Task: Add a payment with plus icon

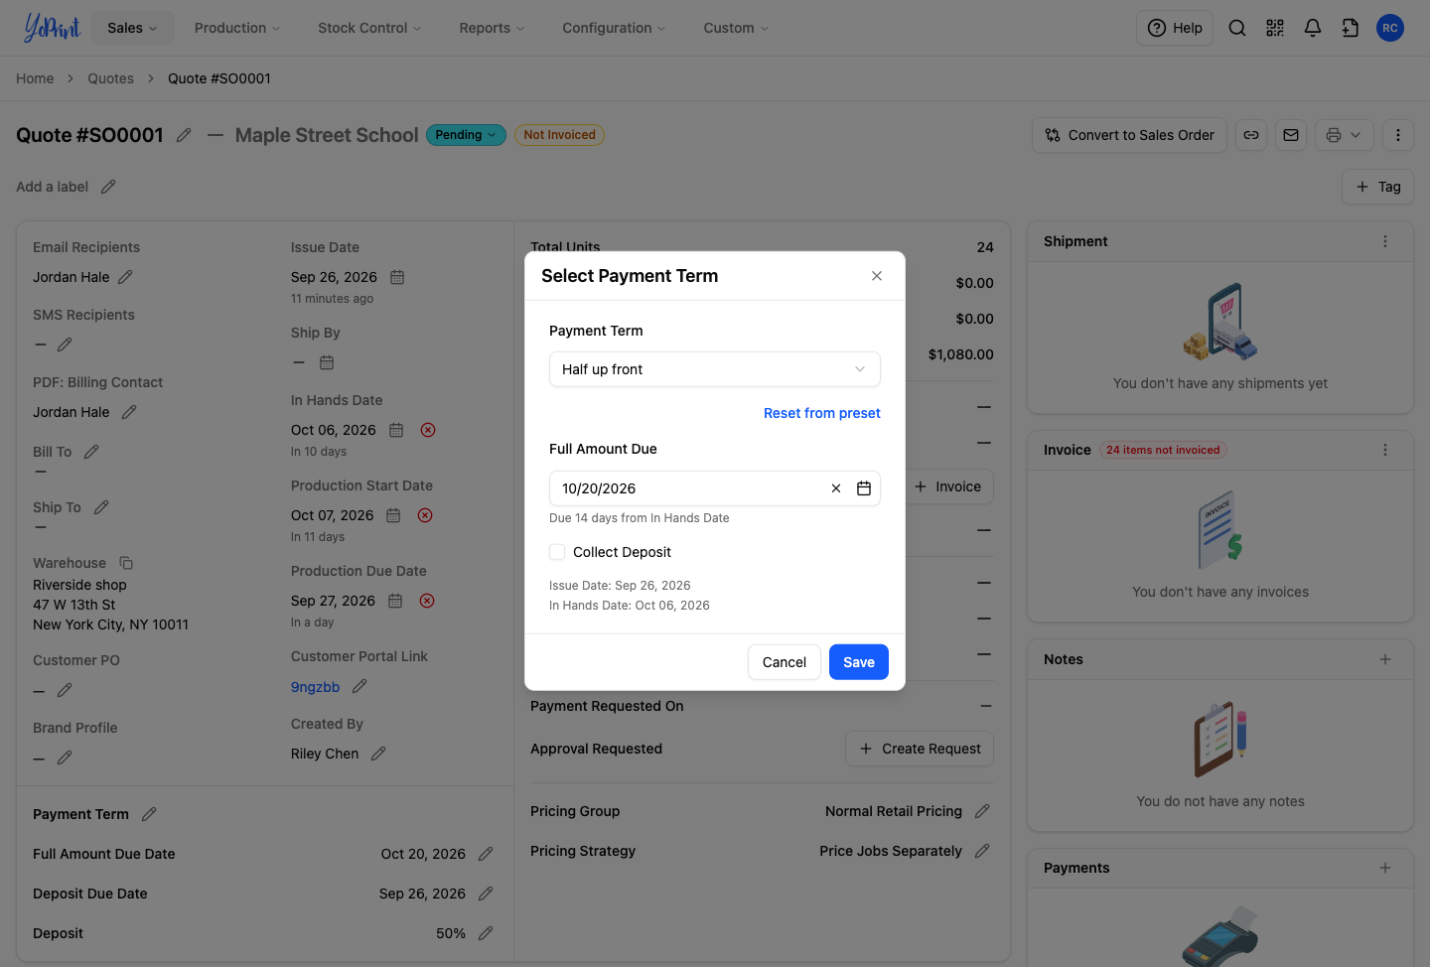Action: point(1385,868)
